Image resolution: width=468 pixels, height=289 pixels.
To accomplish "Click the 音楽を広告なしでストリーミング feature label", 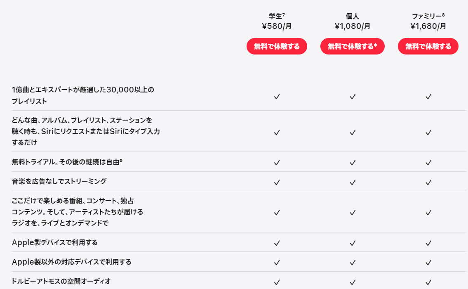I will coord(59,181).
